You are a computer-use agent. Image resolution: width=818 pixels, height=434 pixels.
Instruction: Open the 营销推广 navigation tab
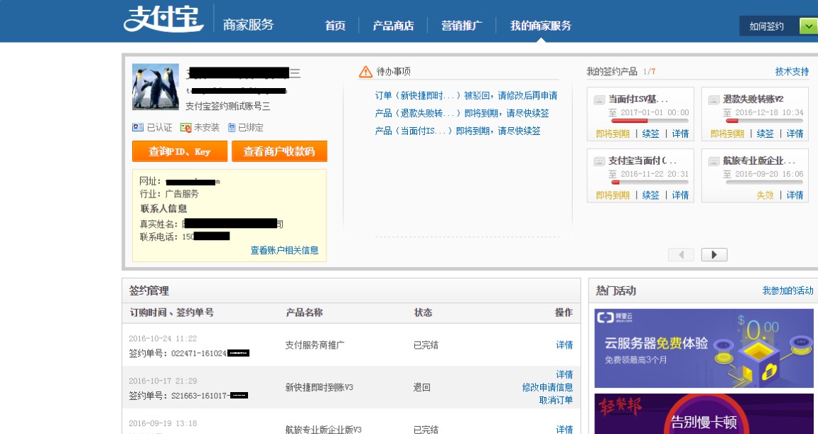[x=461, y=26]
